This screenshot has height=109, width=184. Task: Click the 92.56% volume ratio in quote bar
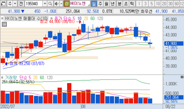[x=93, y=11]
